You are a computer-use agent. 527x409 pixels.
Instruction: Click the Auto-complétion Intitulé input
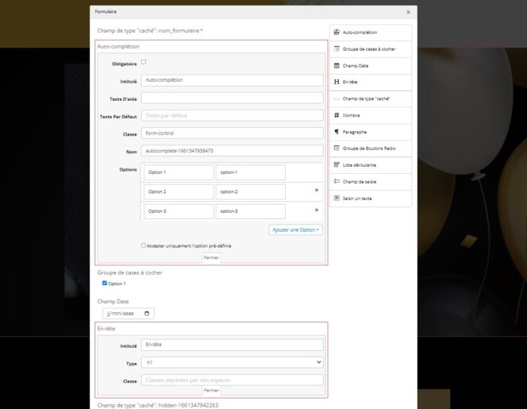233,80
